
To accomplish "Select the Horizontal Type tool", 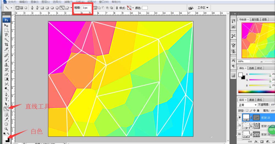I will point(6,99).
